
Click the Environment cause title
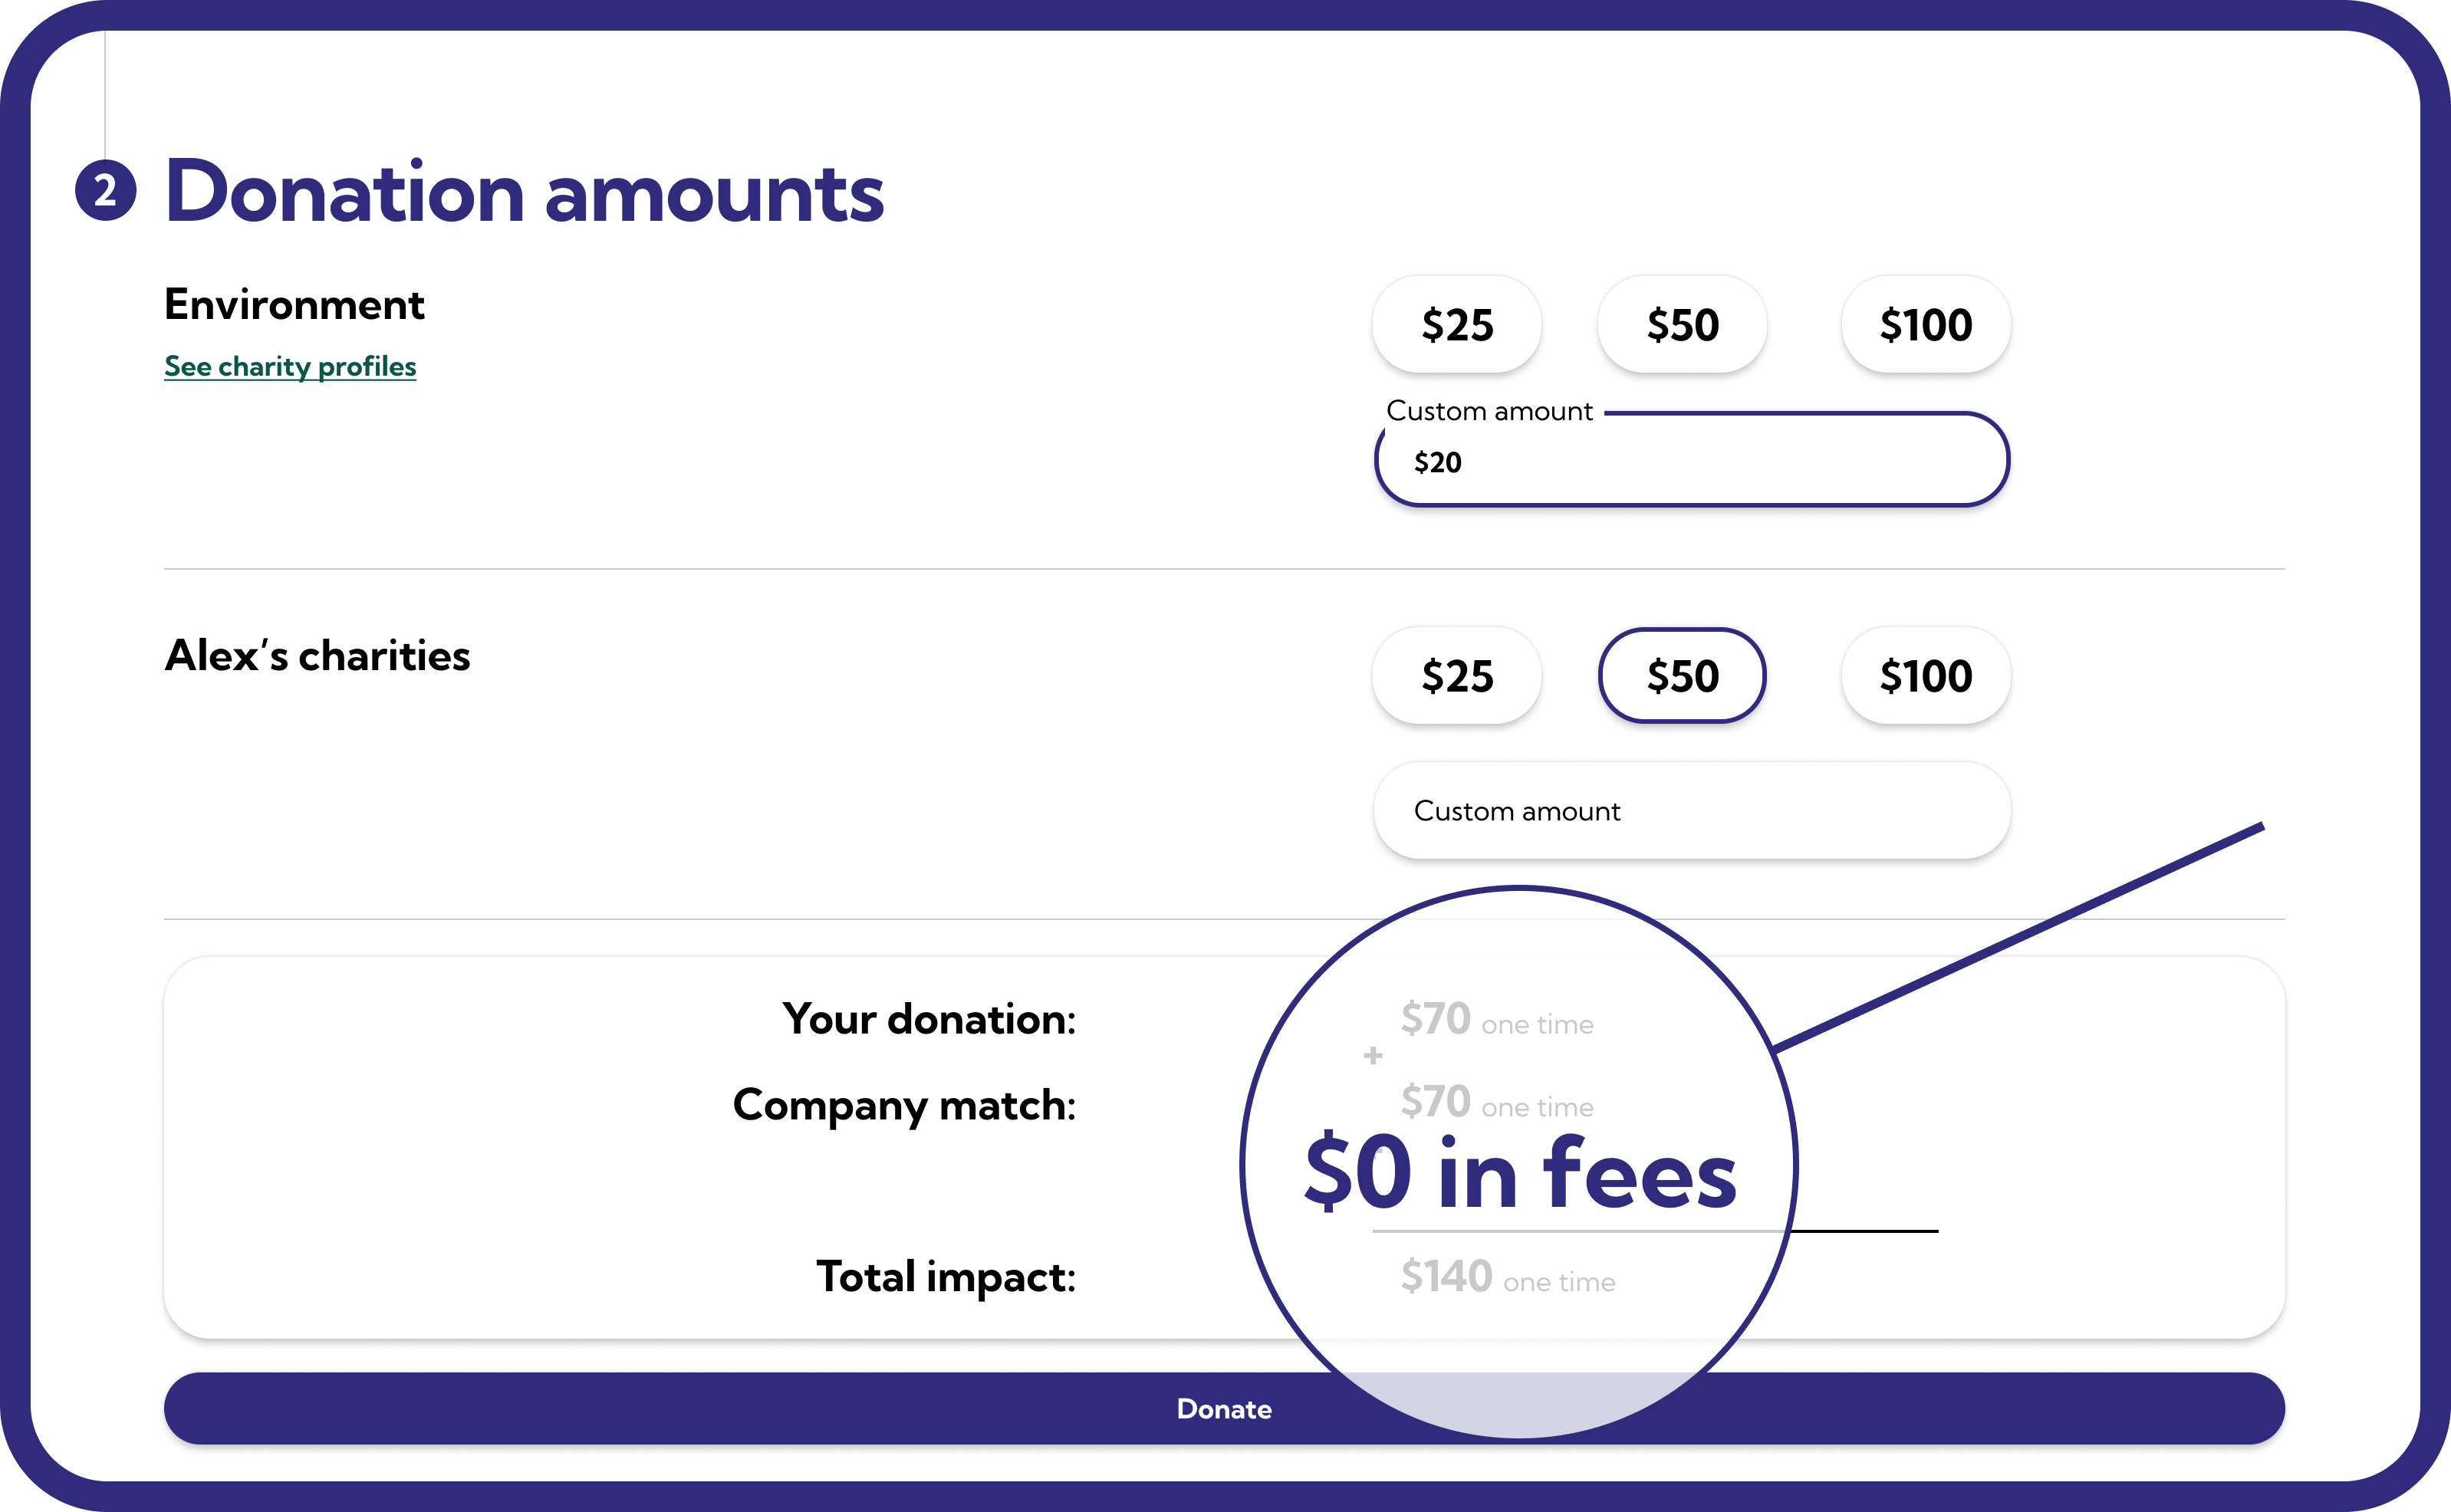pyautogui.click(x=294, y=305)
